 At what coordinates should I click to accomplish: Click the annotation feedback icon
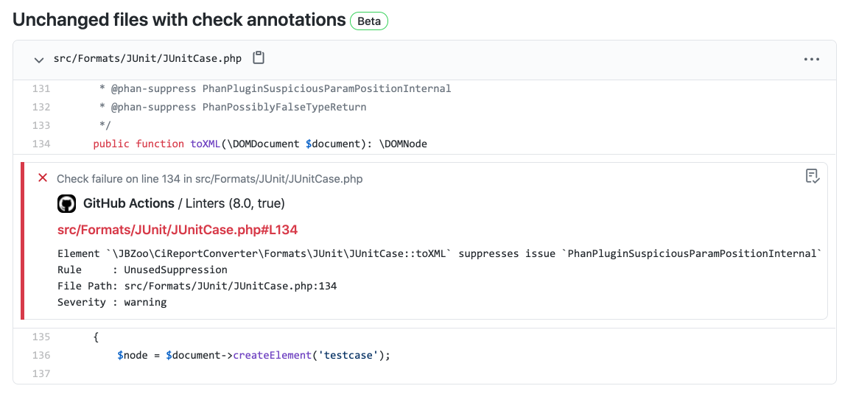pos(813,176)
